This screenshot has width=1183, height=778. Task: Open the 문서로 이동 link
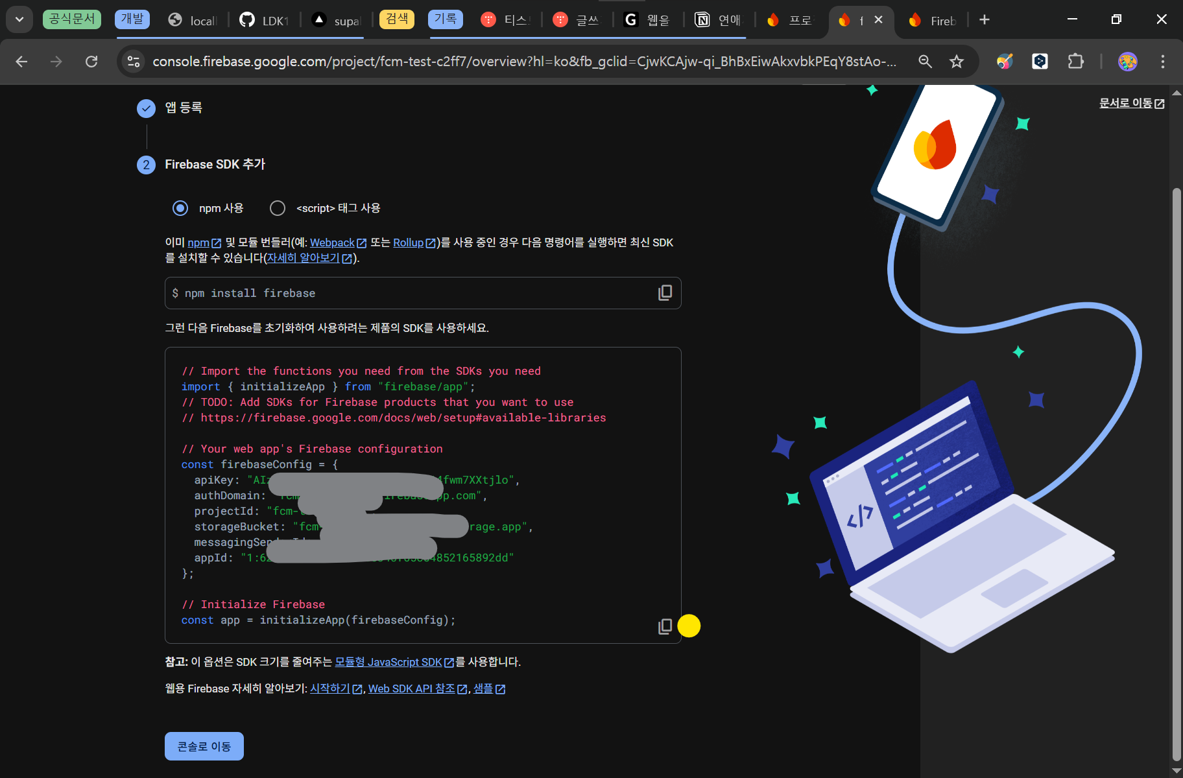[1132, 103]
